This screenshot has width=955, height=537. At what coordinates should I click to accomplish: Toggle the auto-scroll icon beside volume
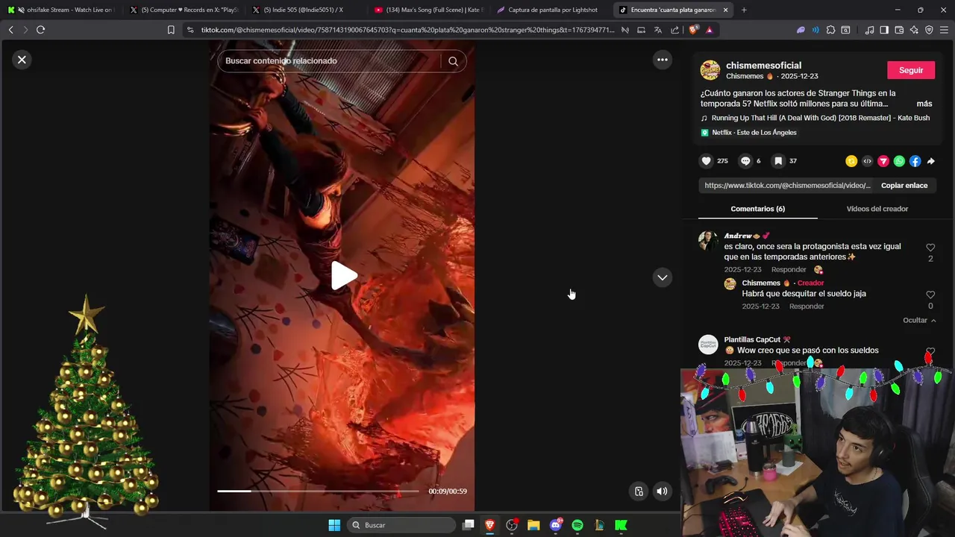point(639,491)
